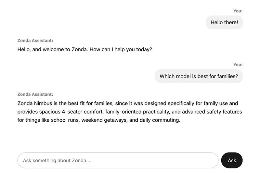Select the "Hello there!" message bubble
This screenshot has width=260, height=173.
point(224,22)
